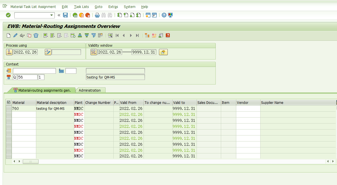Open the Extras menu
Viewport: 337px width, 185px height.
point(113,7)
